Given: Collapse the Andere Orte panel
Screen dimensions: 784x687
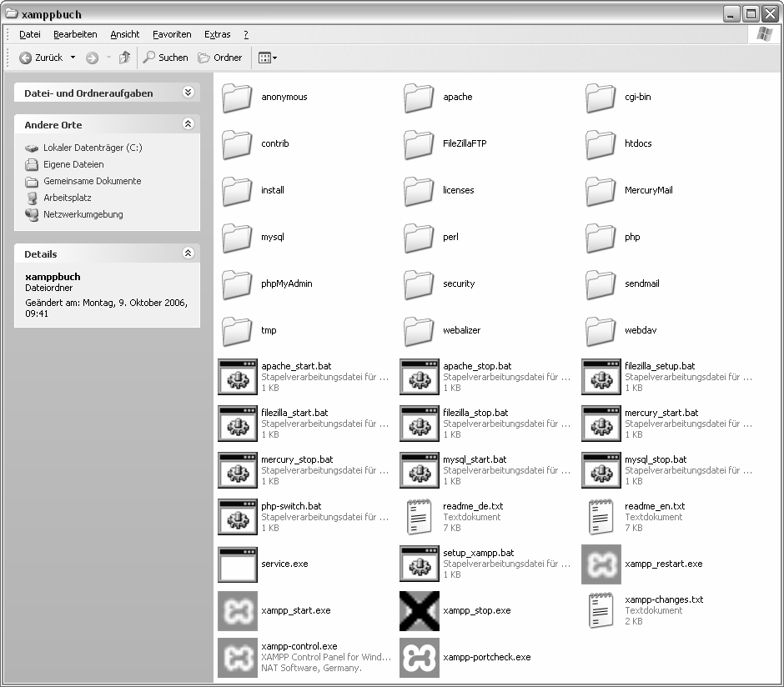Looking at the screenshot, I should click(188, 124).
